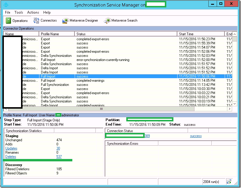Open the Deletes staging link
Viewport: 241px width, 188px height.
(x=11, y=157)
